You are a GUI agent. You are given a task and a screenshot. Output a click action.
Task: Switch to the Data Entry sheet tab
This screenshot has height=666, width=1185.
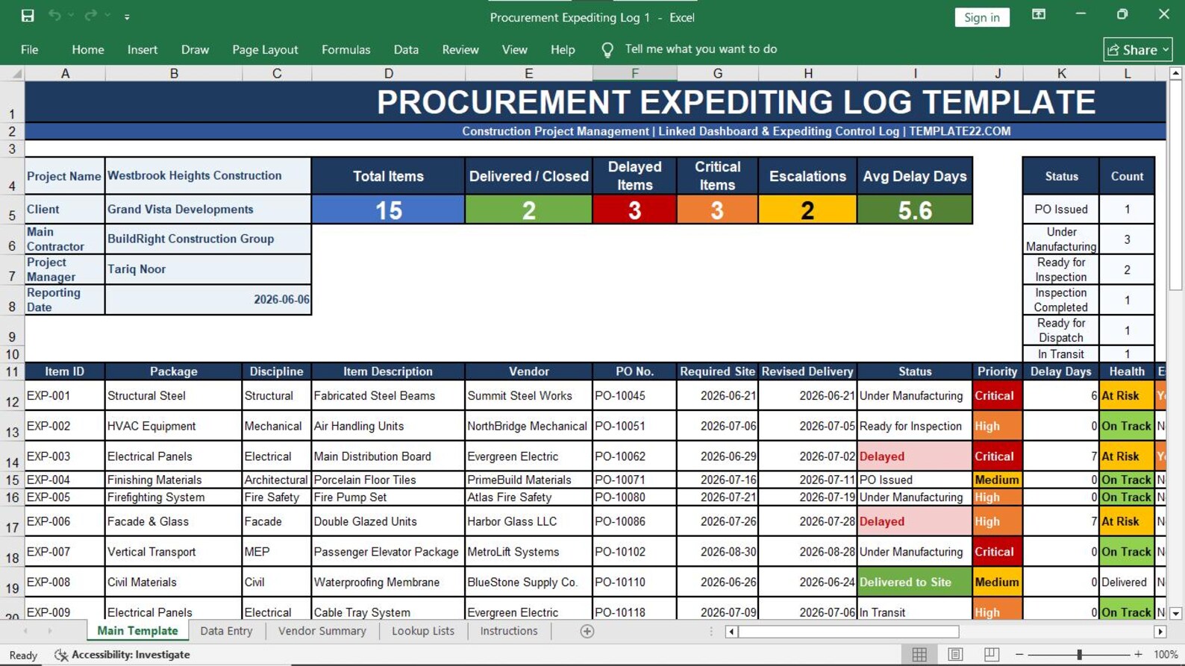point(226,631)
